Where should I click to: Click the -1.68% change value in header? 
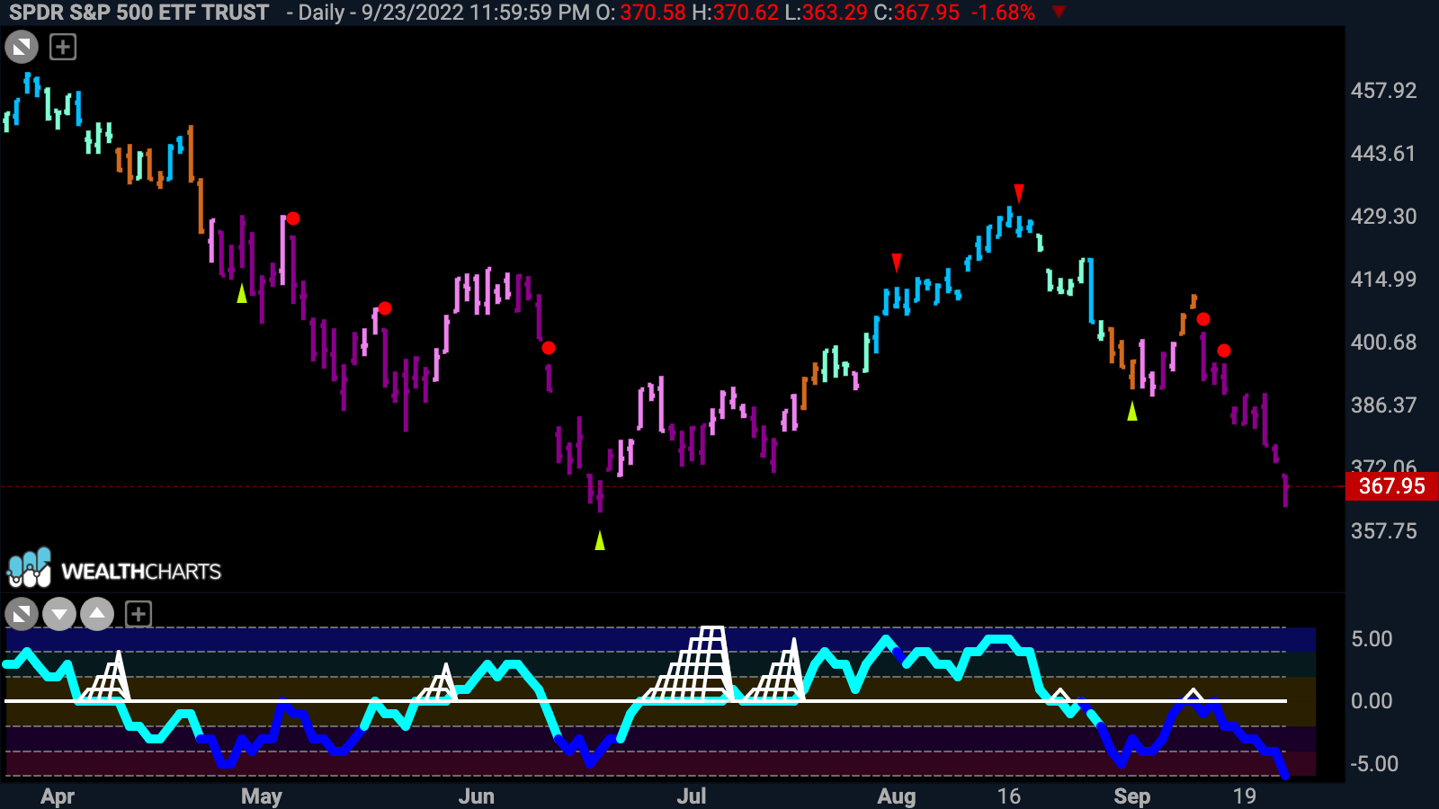(x=1003, y=13)
